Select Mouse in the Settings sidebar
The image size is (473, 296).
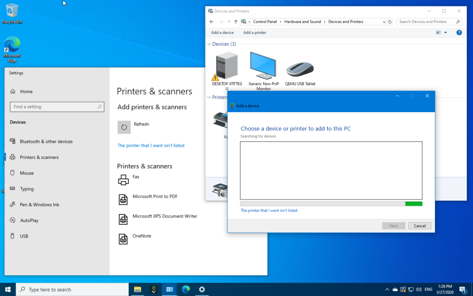28,173
